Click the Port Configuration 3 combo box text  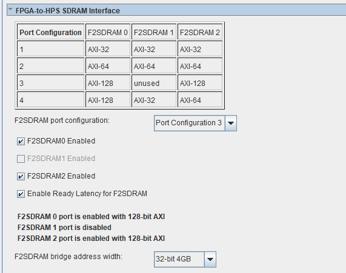pyautogui.click(x=188, y=123)
